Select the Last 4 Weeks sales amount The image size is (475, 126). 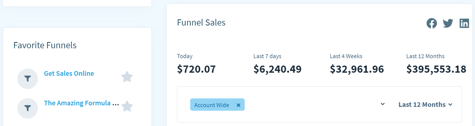357,69
